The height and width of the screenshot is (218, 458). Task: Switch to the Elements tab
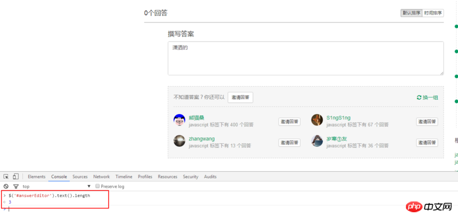tap(37, 177)
